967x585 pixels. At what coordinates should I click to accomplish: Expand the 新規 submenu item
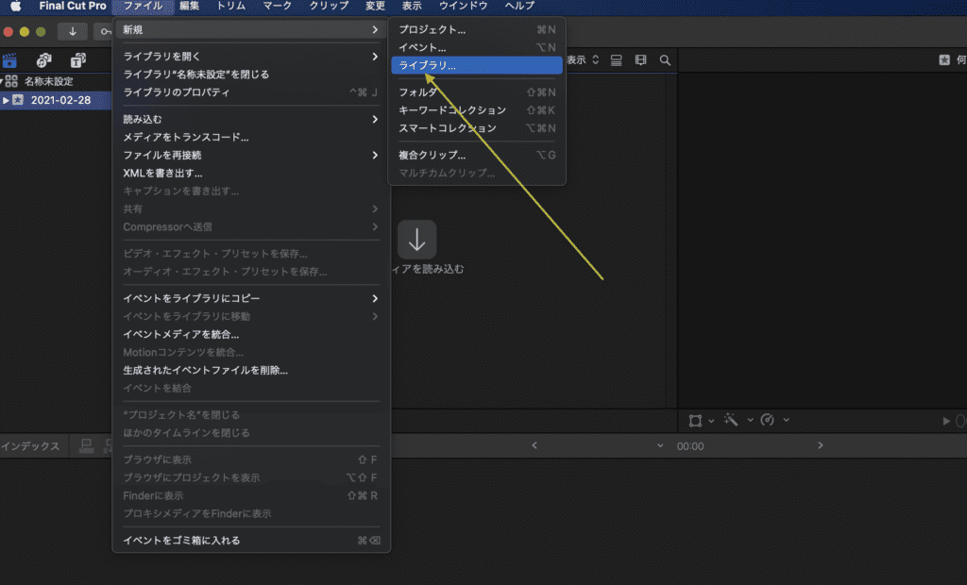251,29
